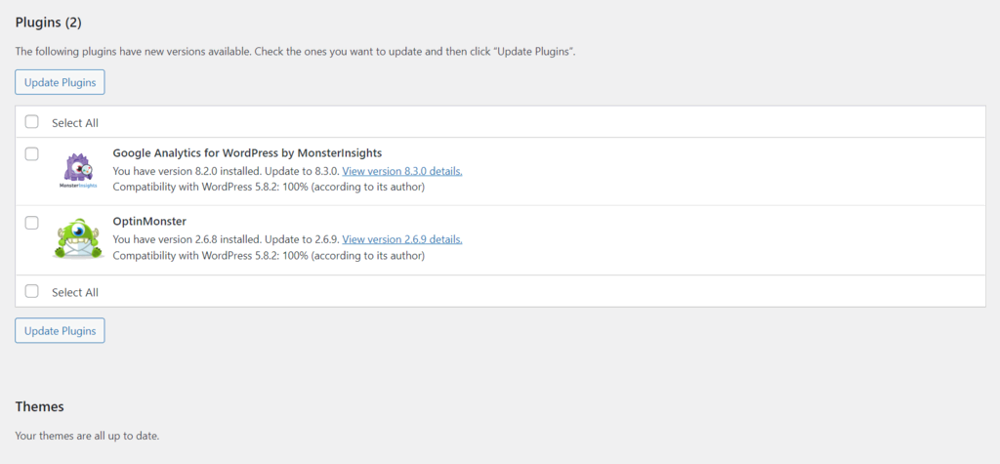
Task: Click the Plugins (2) section heading
Action: tap(49, 21)
